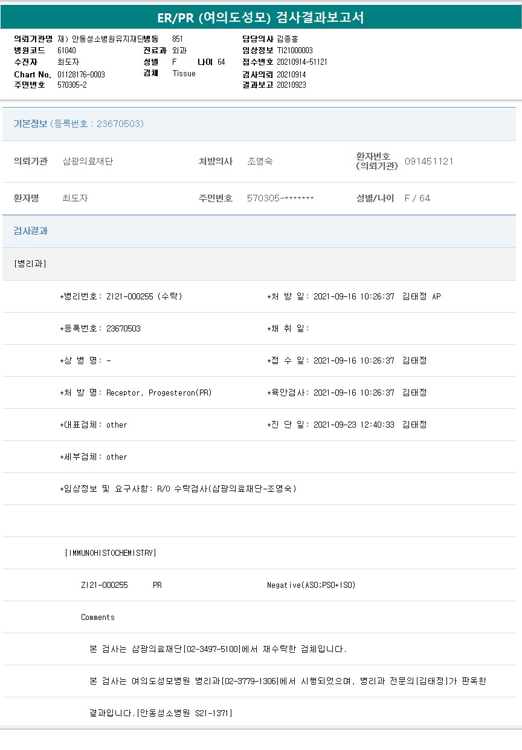Click the 임상정보 및 요구사항 line

tap(178, 489)
